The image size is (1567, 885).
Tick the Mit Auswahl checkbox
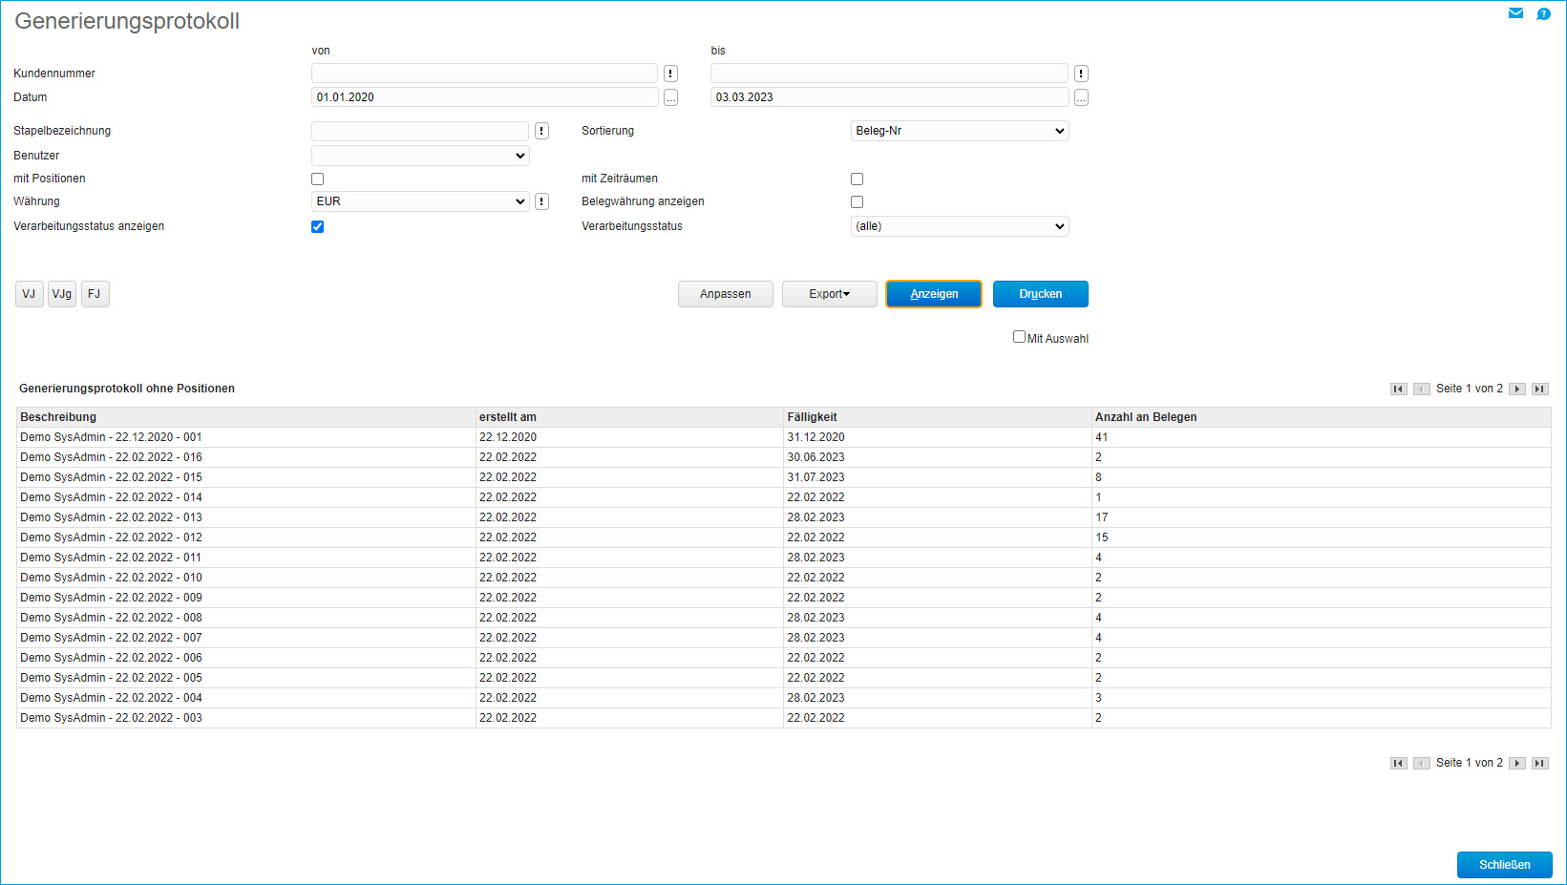(x=1019, y=337)
